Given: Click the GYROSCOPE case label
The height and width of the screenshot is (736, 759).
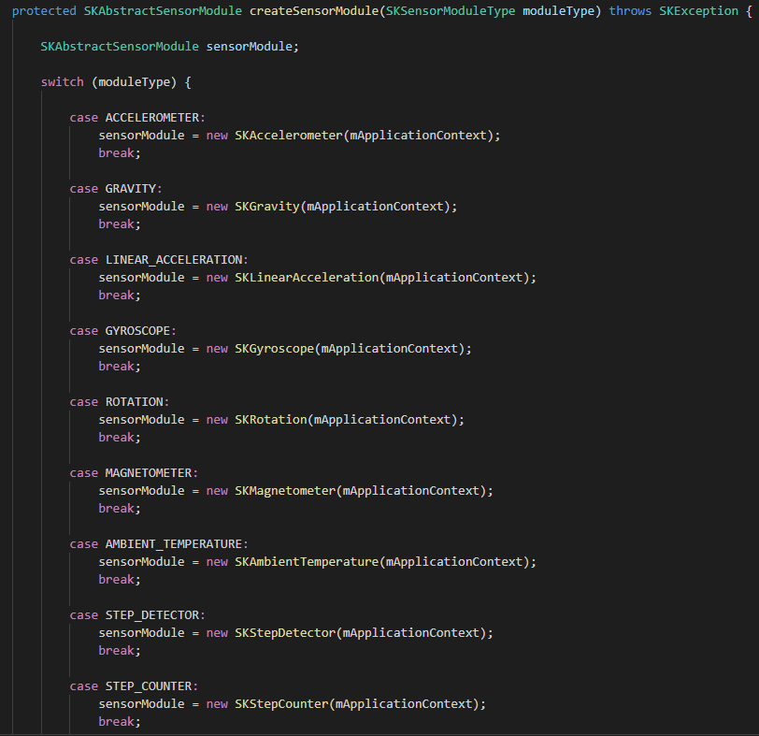Looking at the screenshot, I should coord(140,330).
